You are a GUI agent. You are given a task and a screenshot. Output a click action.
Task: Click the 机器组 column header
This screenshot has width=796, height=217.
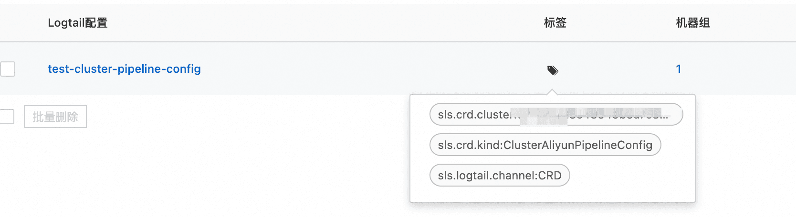(x=693, y=23)
